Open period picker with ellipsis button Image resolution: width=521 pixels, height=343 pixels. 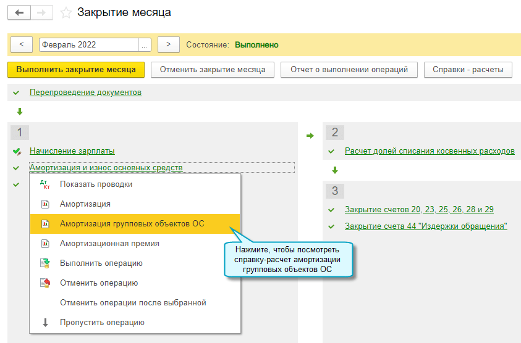145,44
